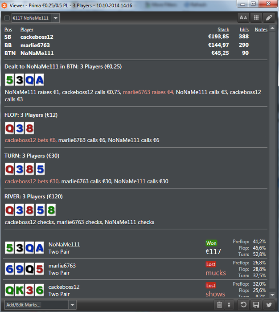Open the €117 NoNaMe111 hand dropdown
This screenshot has height=312, width=279.
click(x=56, y=18)
